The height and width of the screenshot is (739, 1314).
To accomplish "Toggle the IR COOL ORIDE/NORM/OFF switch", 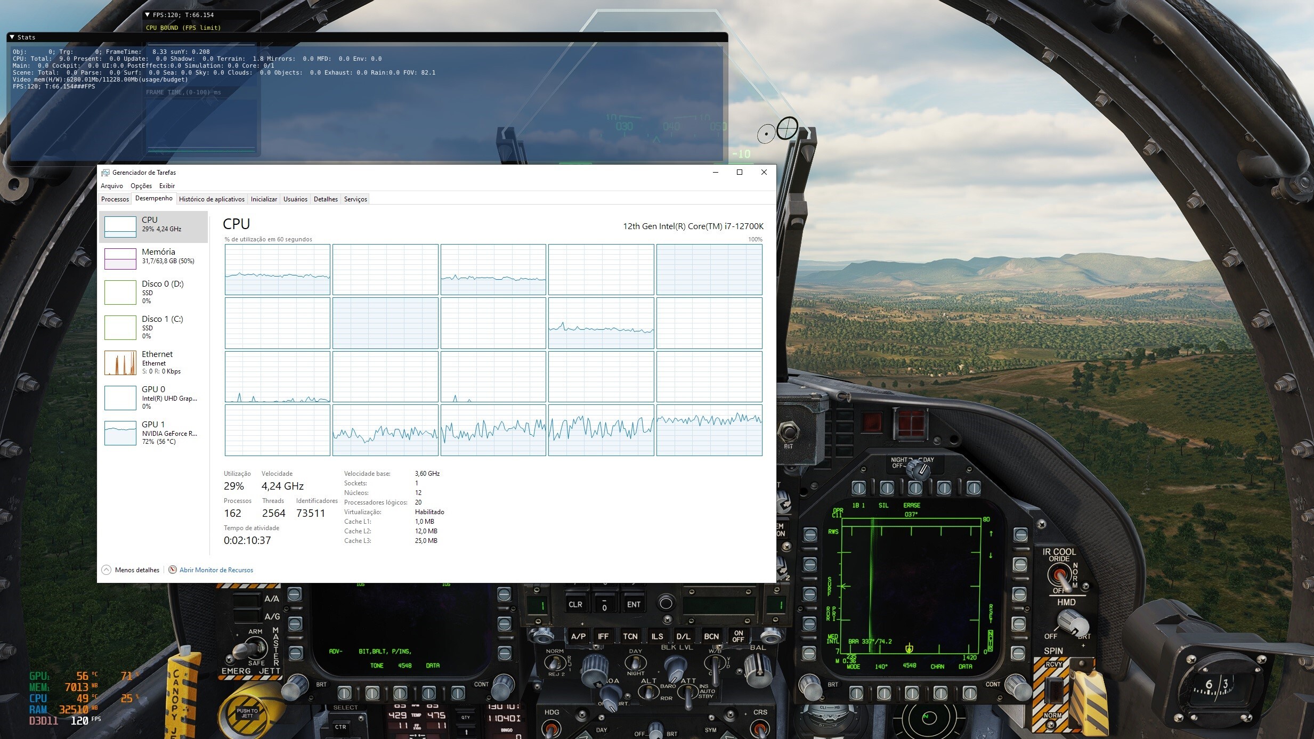I will point(1059,576).
